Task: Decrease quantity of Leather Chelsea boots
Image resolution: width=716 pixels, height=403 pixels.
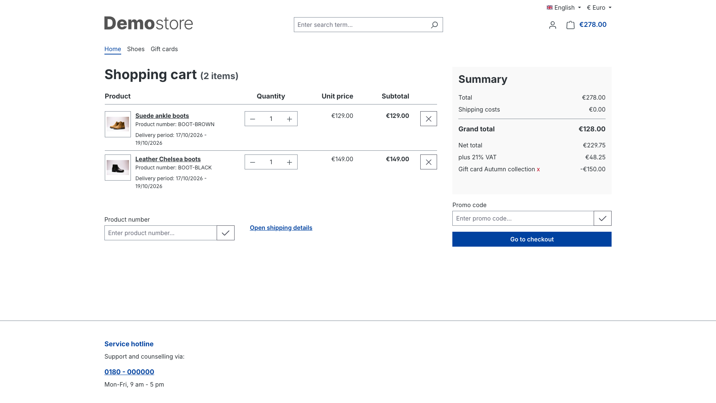Action: pyautogui.click(x=252, y=162)
